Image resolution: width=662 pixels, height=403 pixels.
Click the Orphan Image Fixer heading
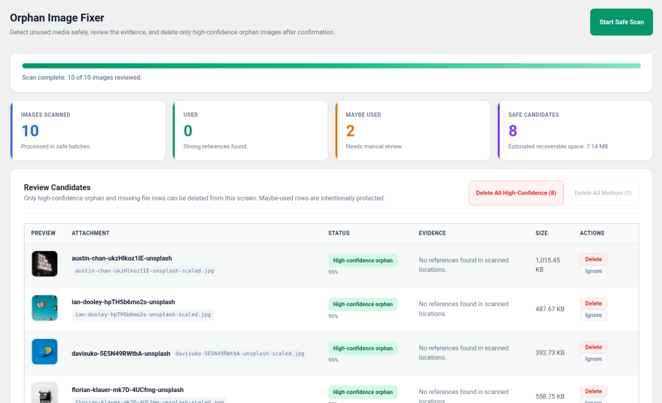pos(57,17)
